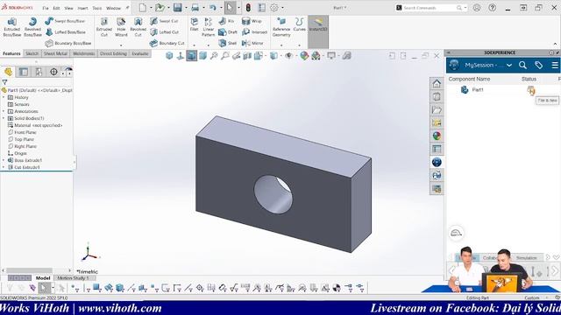Choose the Boundary Cut feature
The height and width of the screenshot is (315, 561).
167,43
